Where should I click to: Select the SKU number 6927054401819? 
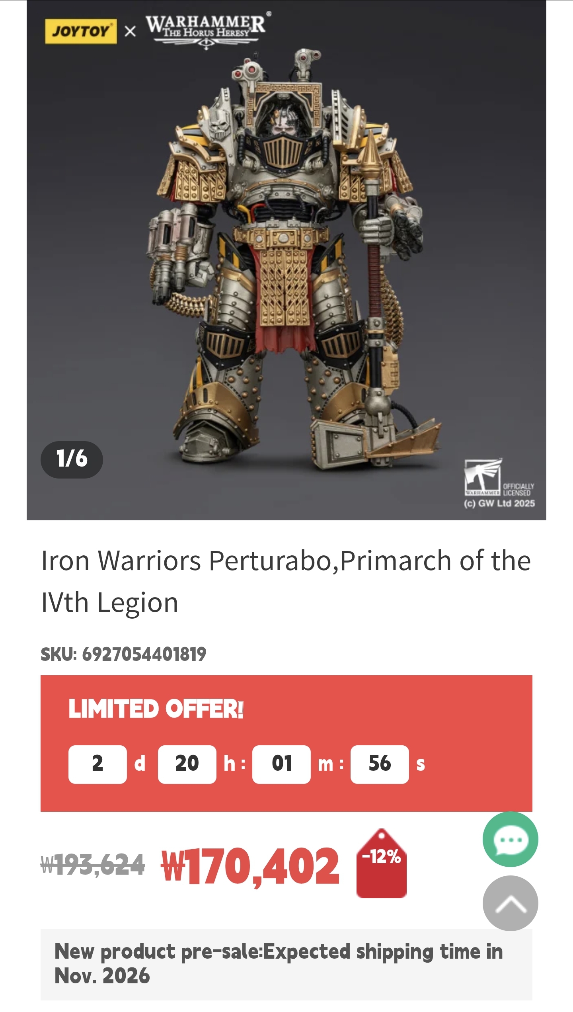tap(144, 654)
